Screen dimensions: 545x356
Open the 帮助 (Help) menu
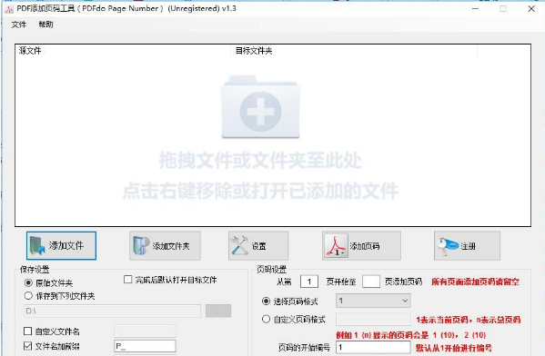pos(45,25)
